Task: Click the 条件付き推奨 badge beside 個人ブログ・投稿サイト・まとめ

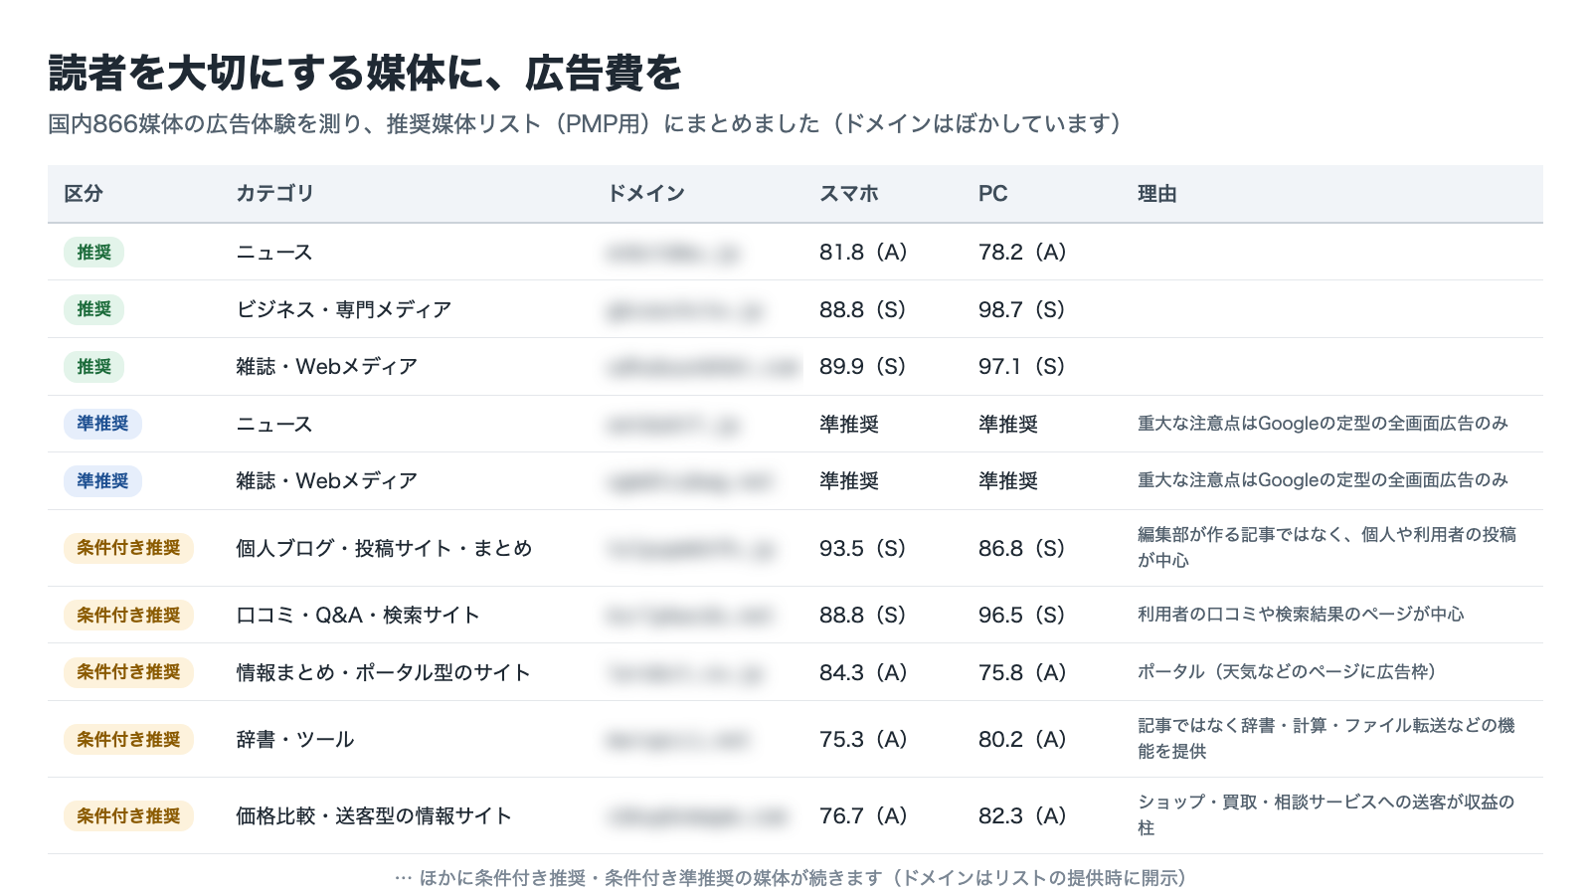Action: 129,548
